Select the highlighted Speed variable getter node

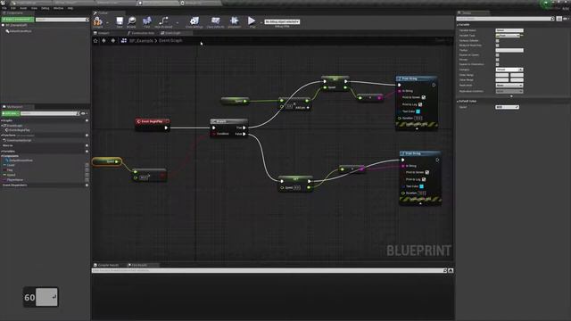(107, 161)
